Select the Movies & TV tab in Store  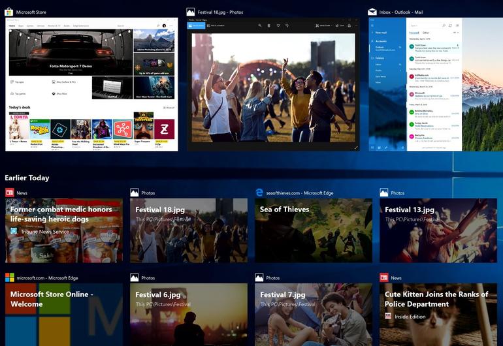54,25
